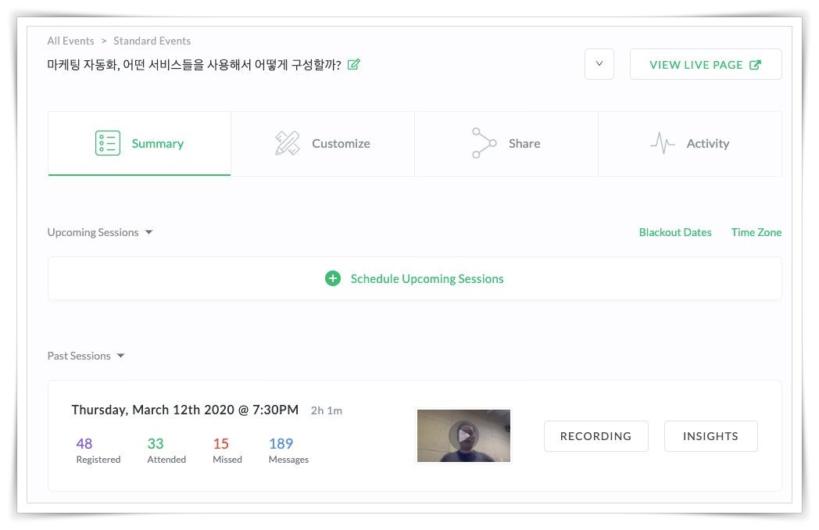Go to the Share tab
The height and width of the screenshot is (530, 819).
tap(506, 144)
